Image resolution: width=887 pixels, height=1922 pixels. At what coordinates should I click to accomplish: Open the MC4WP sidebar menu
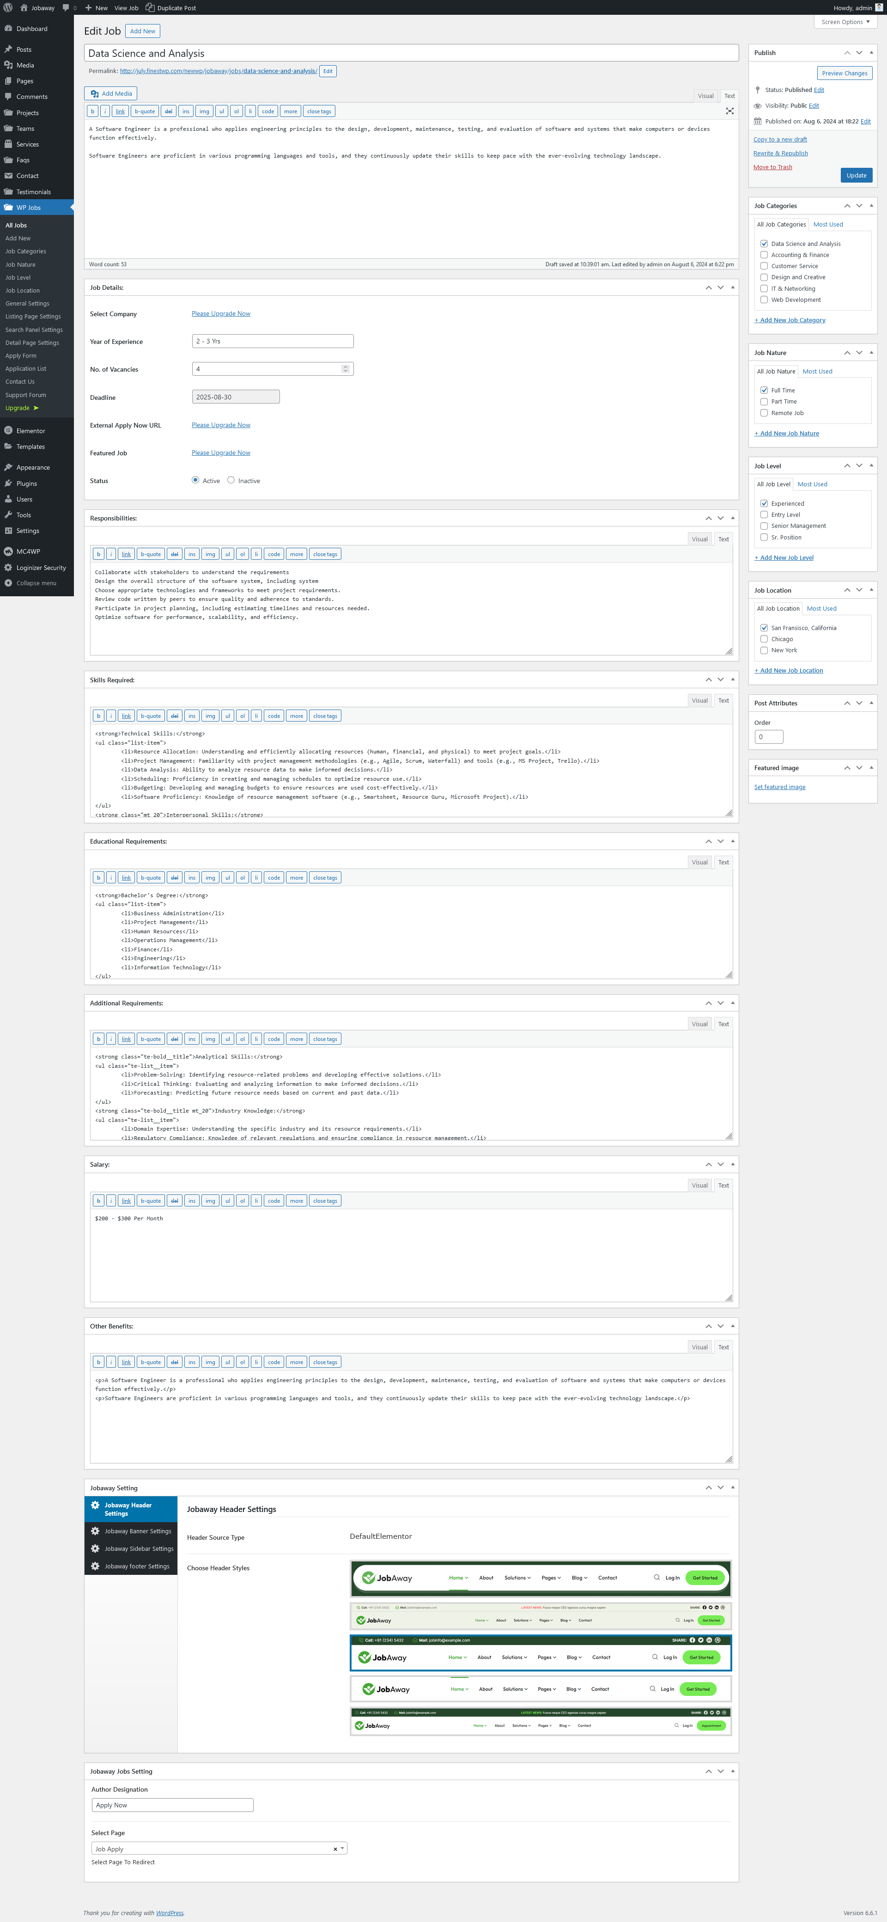pyautogui.click(x=28, y=551)
